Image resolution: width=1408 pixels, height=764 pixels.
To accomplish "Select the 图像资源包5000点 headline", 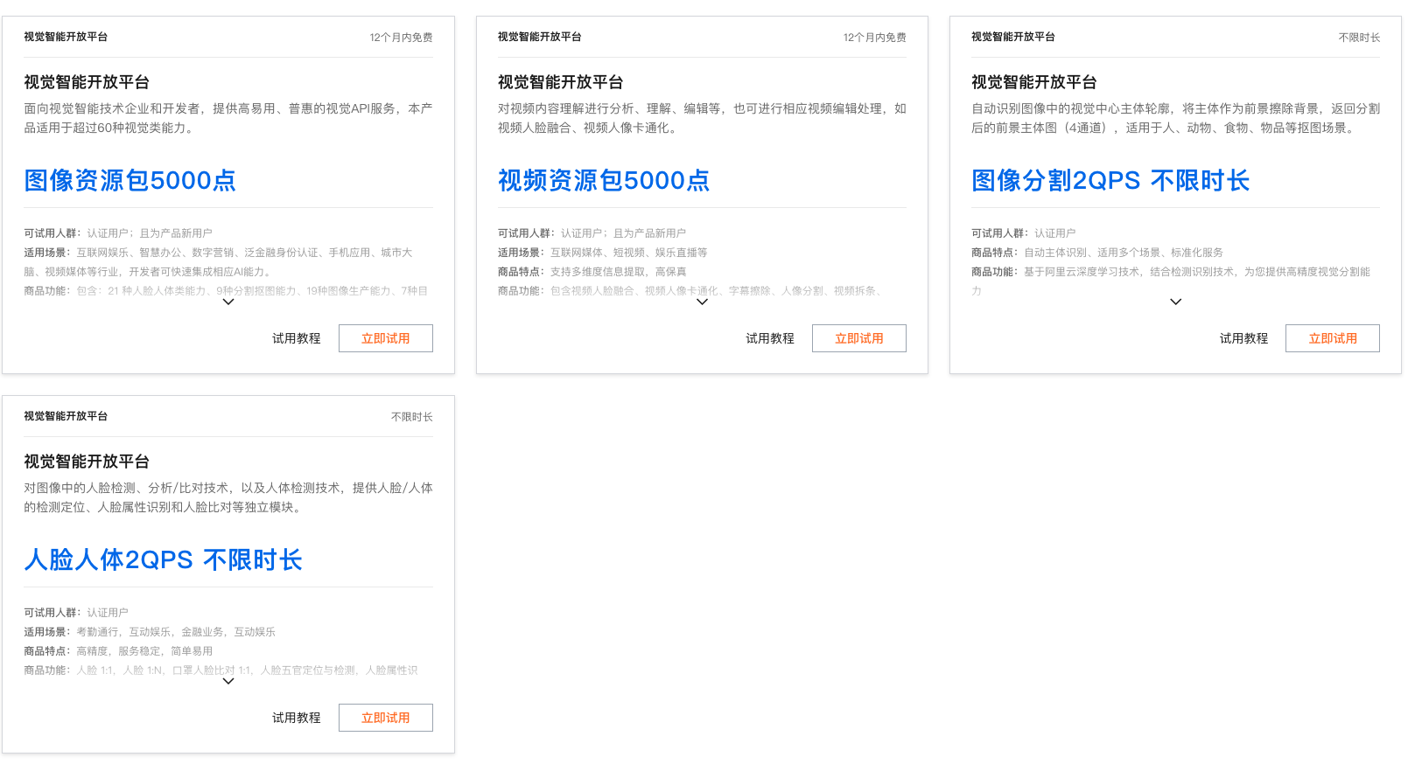I will 130,180.
